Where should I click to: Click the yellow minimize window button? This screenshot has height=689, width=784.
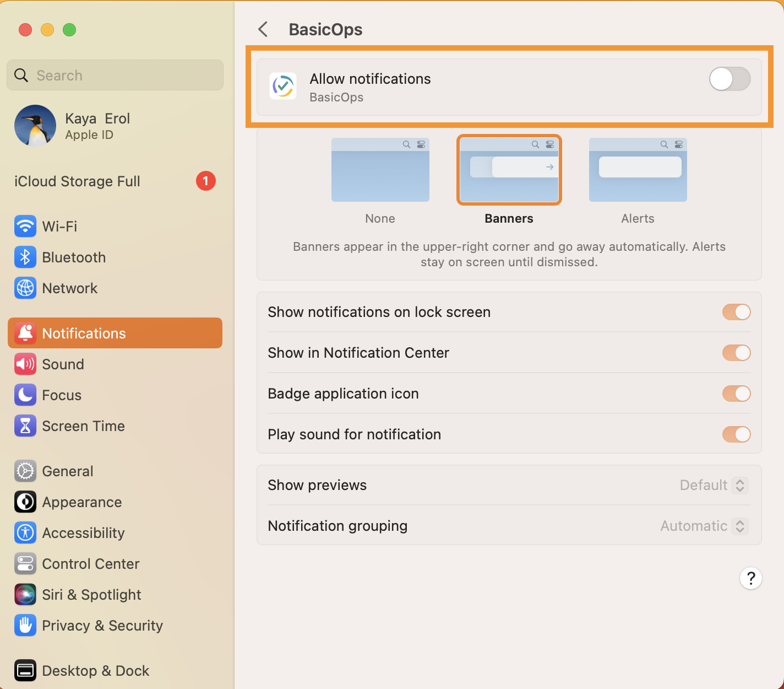point(47,30)
